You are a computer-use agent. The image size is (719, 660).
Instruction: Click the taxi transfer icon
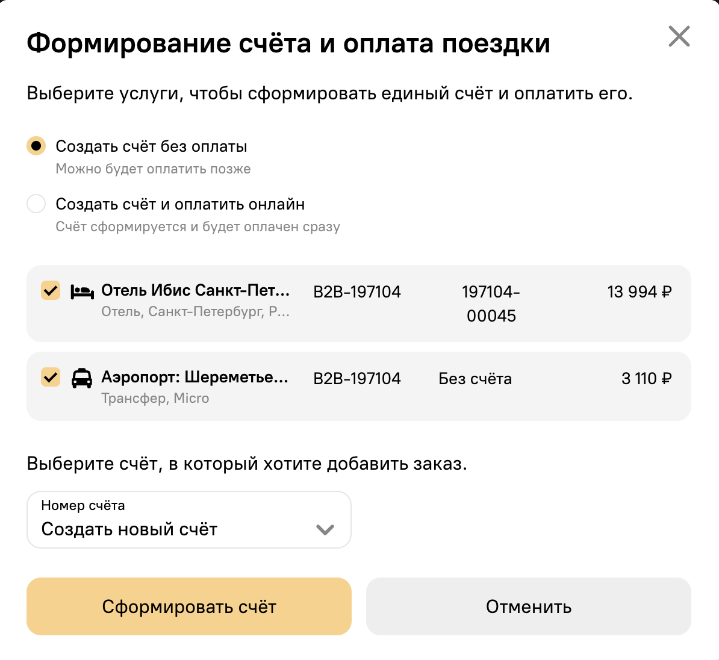click(82, 378)
